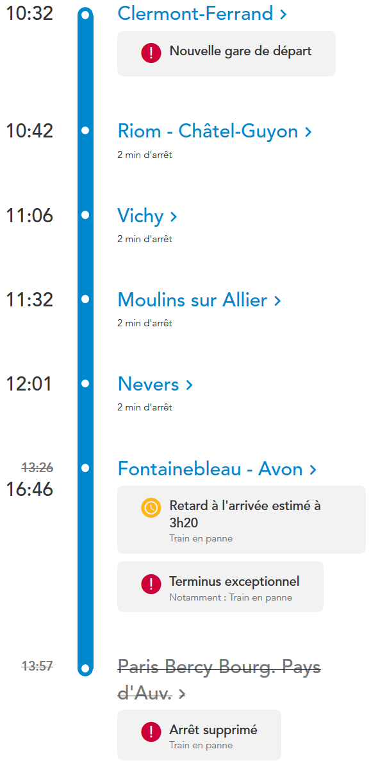
Task: Click the Terminus exceptionnel message box
Action: [x=220, y=587]
